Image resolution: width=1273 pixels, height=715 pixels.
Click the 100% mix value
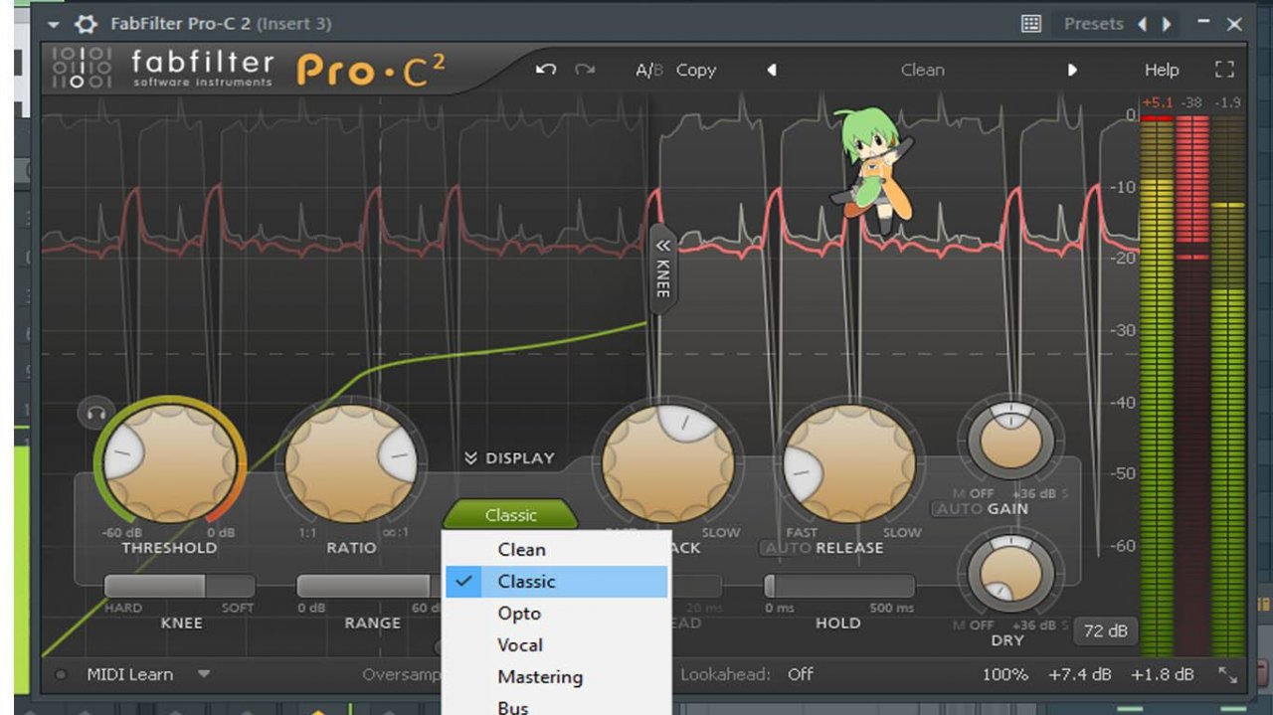(1005, 674)
